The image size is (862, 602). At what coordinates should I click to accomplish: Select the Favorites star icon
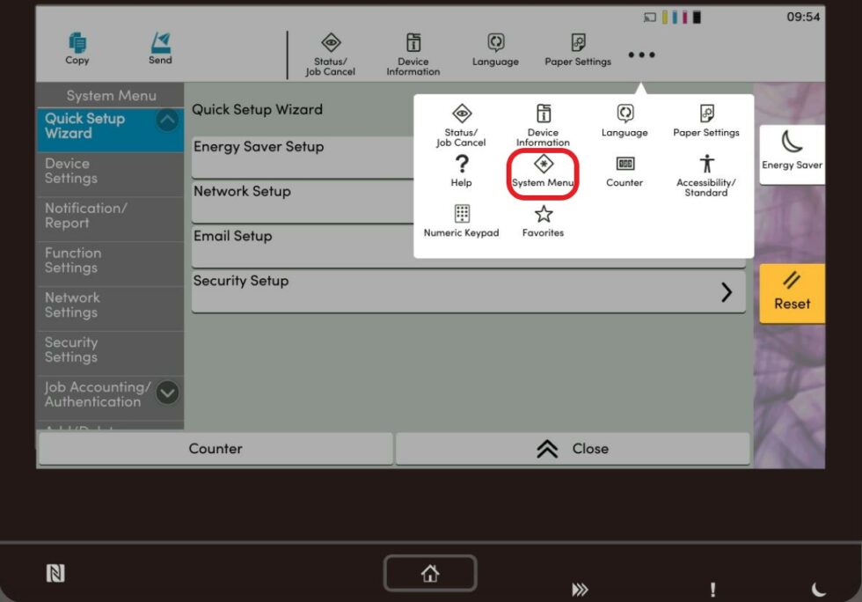pos(543,218)
